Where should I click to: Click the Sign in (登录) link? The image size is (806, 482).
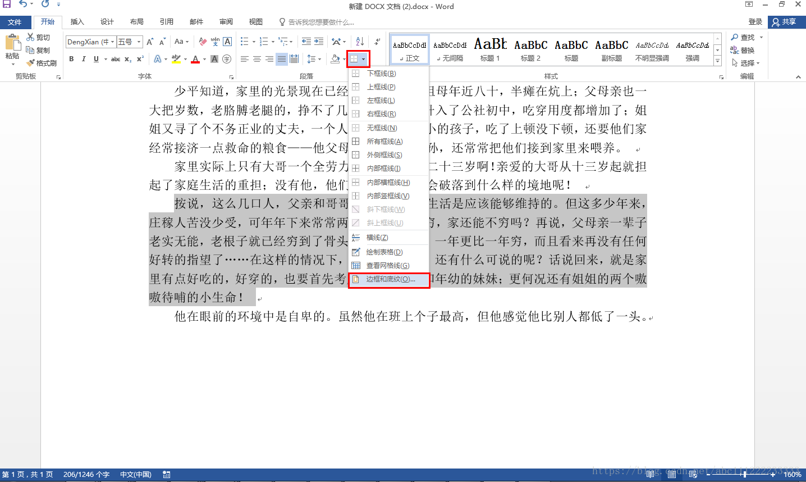point(755,22)
